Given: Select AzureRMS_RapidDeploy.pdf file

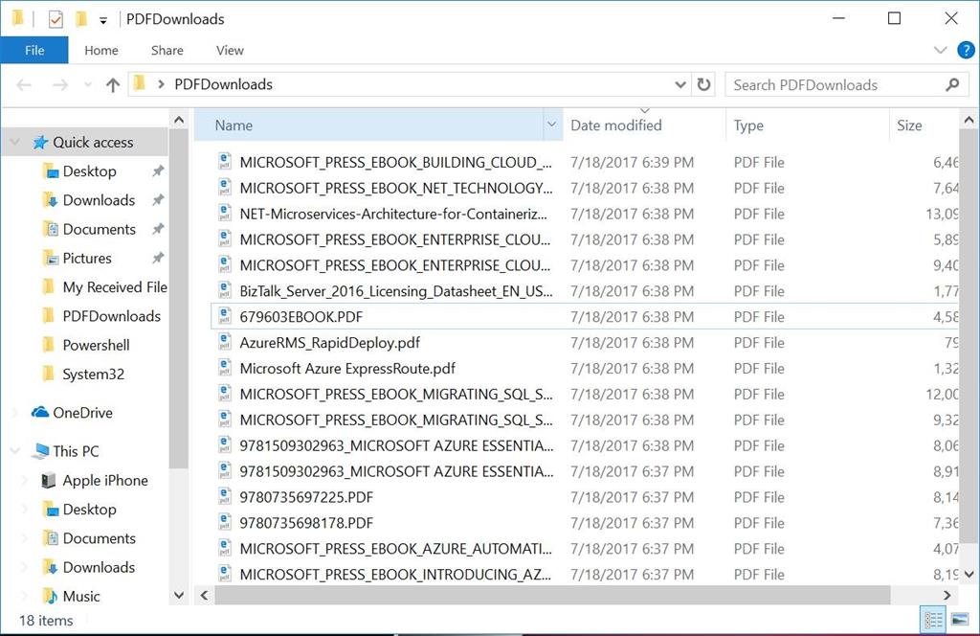Looking at the screenshot, I should [329, 343].
